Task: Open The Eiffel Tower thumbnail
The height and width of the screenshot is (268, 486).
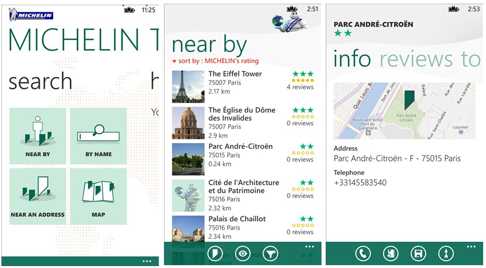Action: coord(188,87)
